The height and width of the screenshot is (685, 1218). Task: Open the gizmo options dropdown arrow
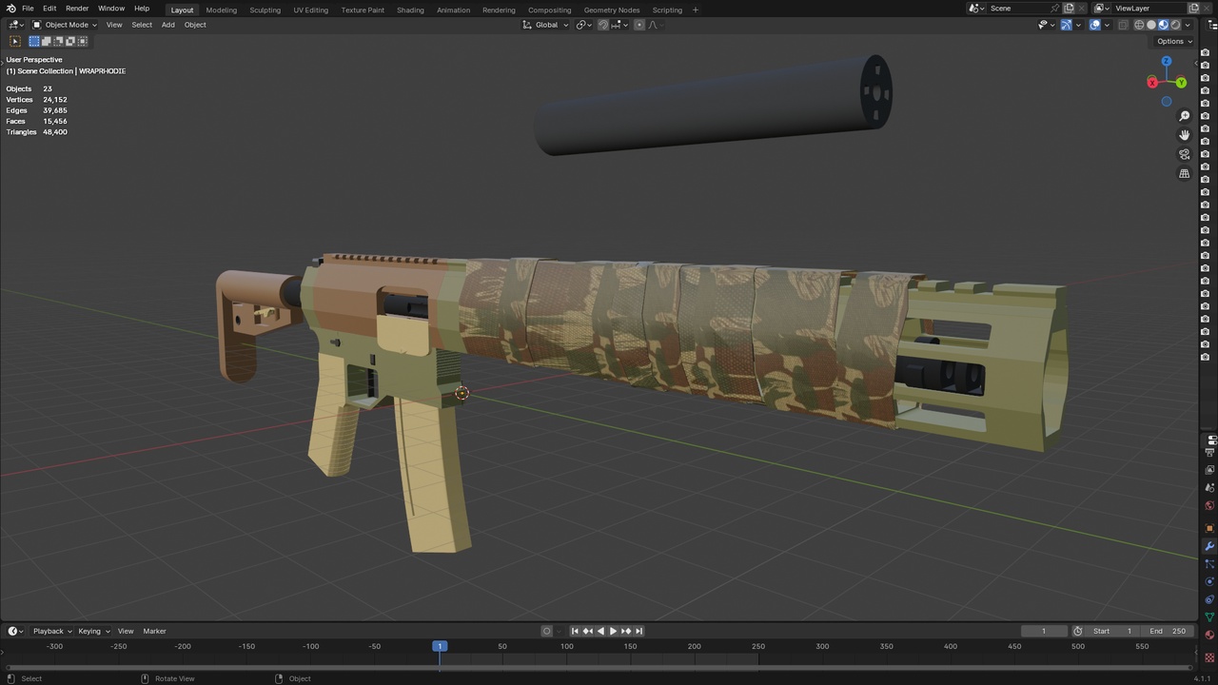click(1078, 25)
